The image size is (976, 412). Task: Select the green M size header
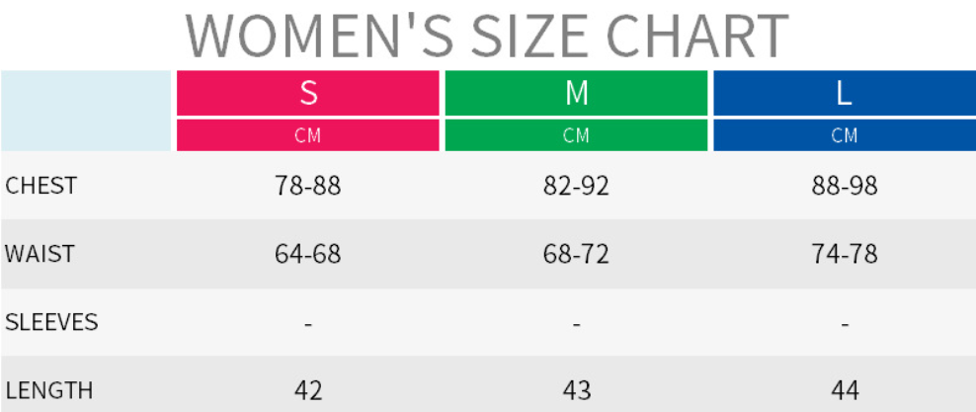[x=577, y=94]
